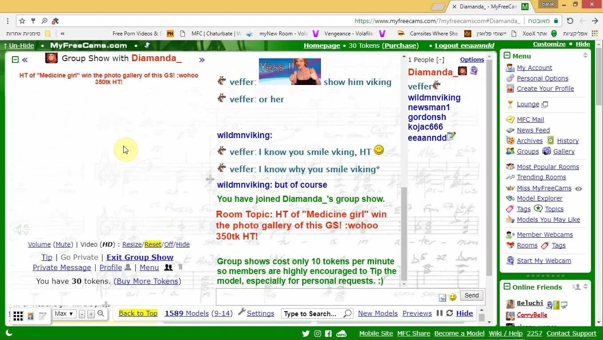Click the Most Popular Rooms crown icon
The image size is (603, 340).
click(510, 167)
